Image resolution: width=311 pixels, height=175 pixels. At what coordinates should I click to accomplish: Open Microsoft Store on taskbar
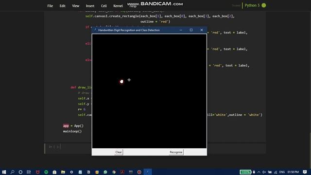[54, 172]
